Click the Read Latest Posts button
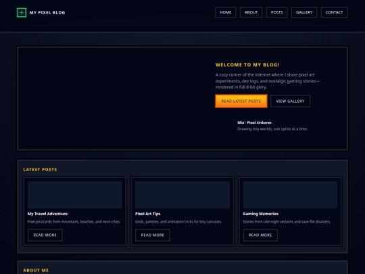This screenshot has width=365, height=274. coord(241,101)
